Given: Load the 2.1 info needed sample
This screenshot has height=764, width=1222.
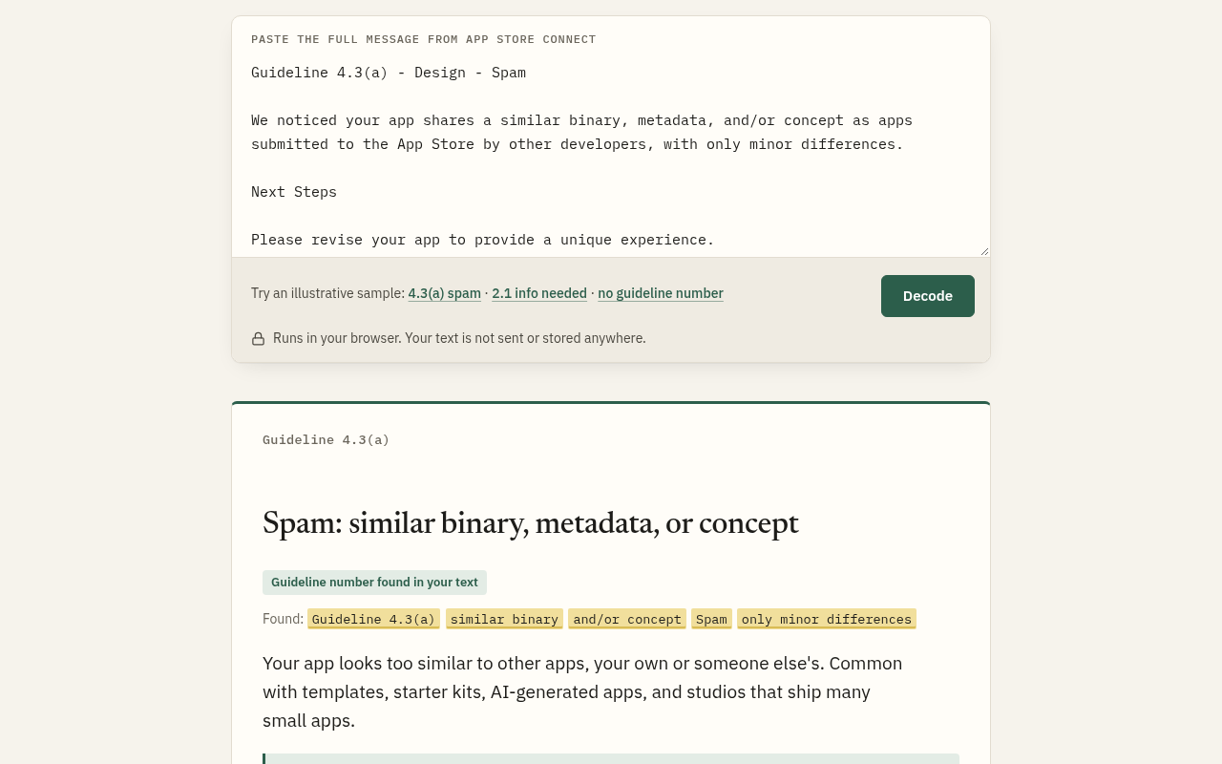Looking at the screenshot, I should (x=539, y=293).
